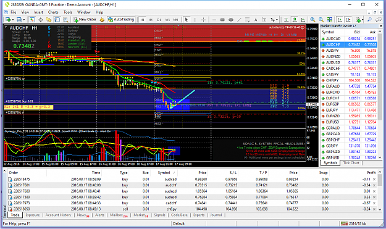Open the Charts menu
Image resolution: width=386 pixels, height=229 pixels.
53,12
